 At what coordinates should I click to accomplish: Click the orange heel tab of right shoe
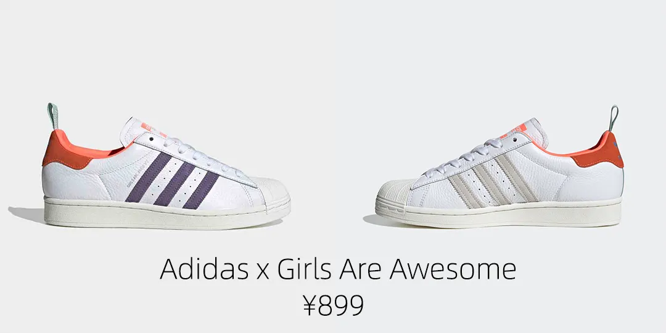(x=598, y=151)
